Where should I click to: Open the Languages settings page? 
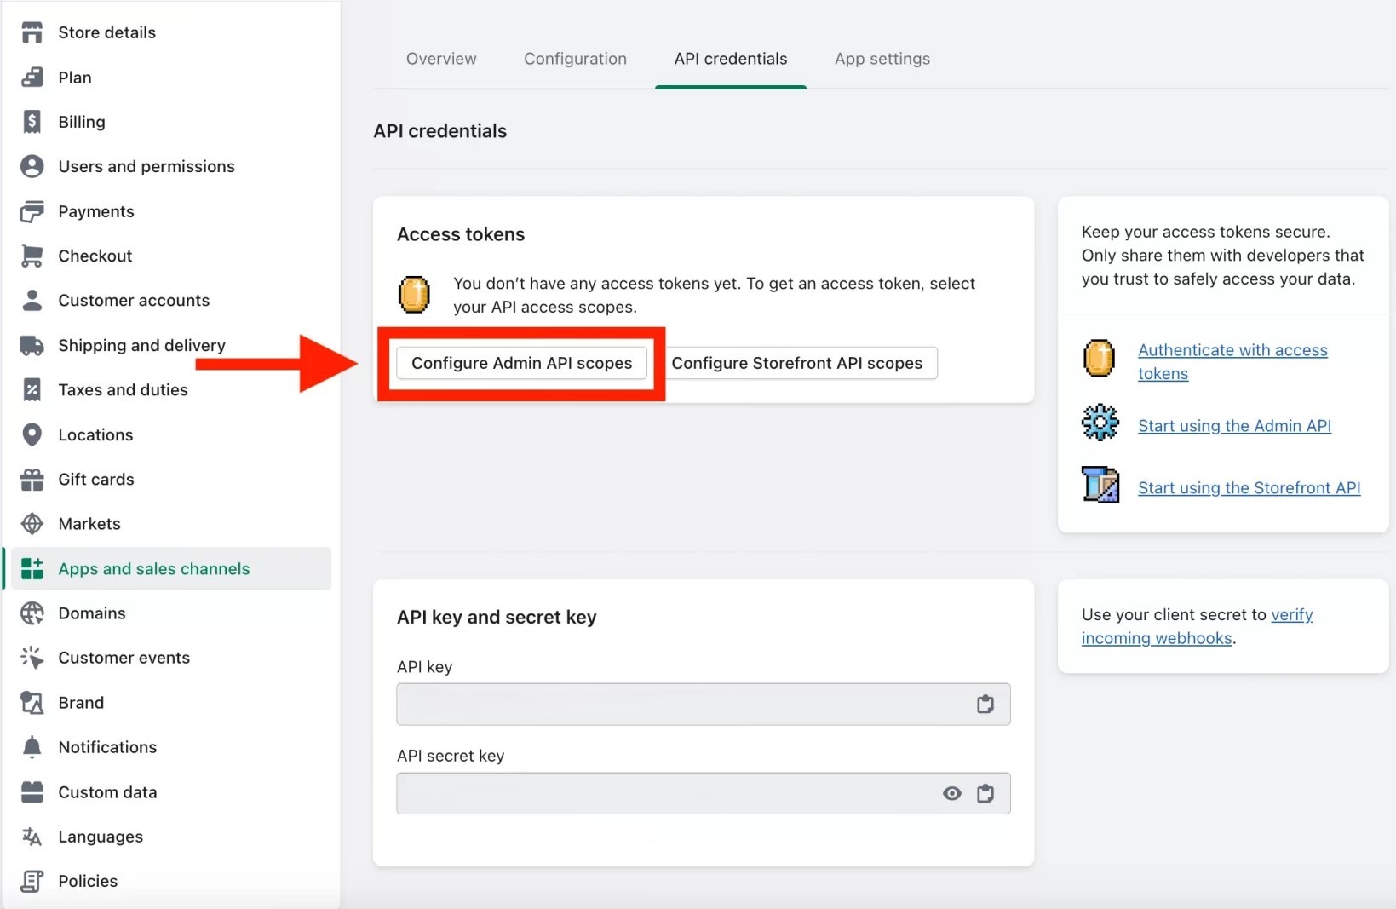(101, 837)
